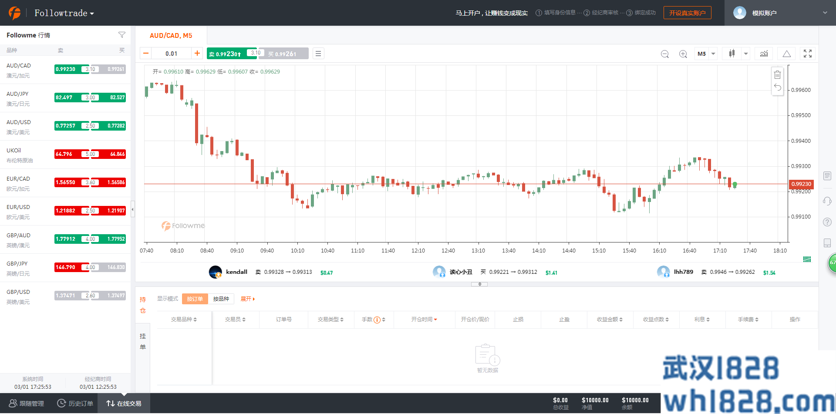Open trader lhh789 avatar
836x414 pixels.
663,272
